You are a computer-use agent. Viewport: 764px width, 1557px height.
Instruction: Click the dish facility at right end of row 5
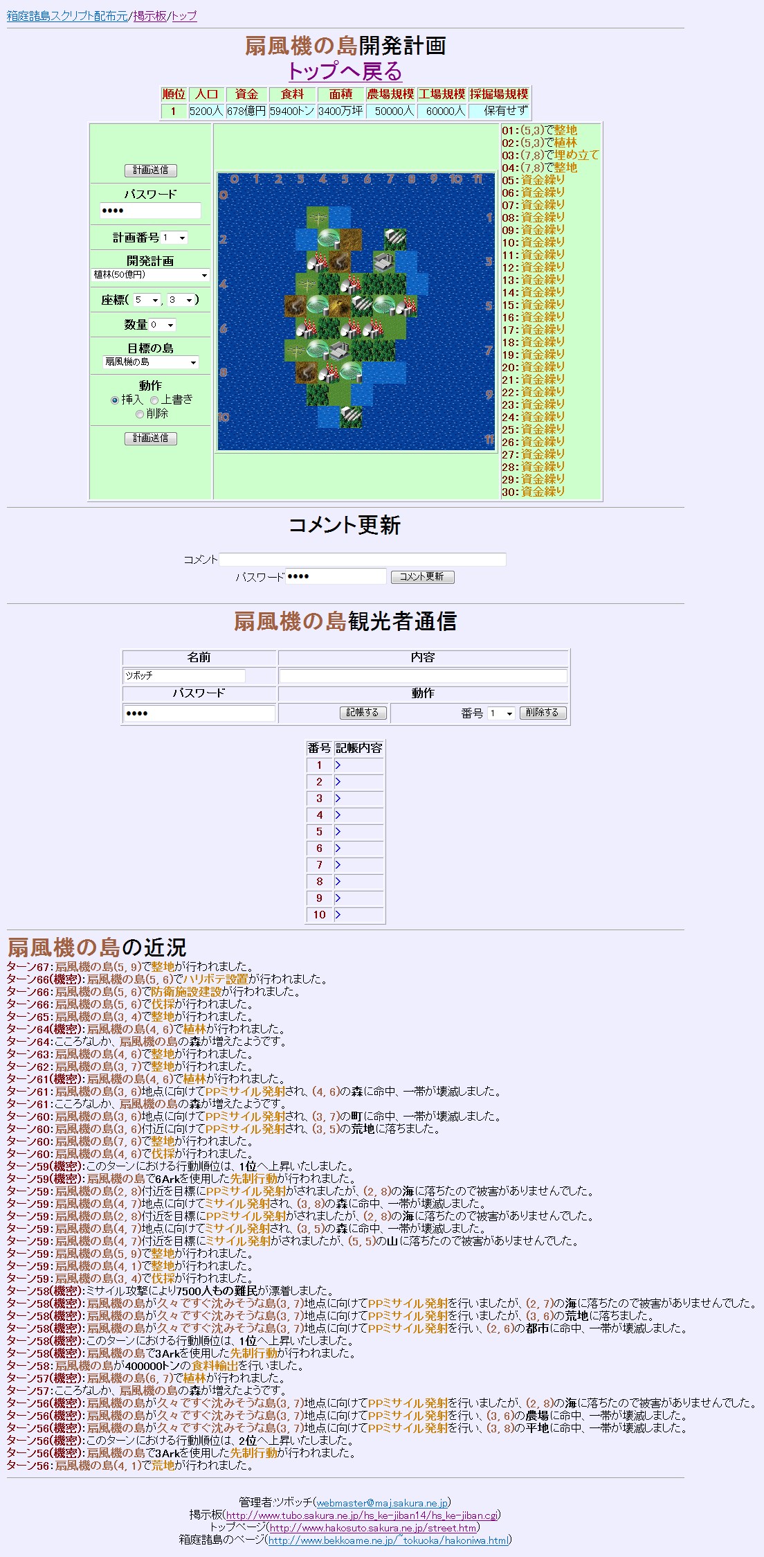point(406,306)
